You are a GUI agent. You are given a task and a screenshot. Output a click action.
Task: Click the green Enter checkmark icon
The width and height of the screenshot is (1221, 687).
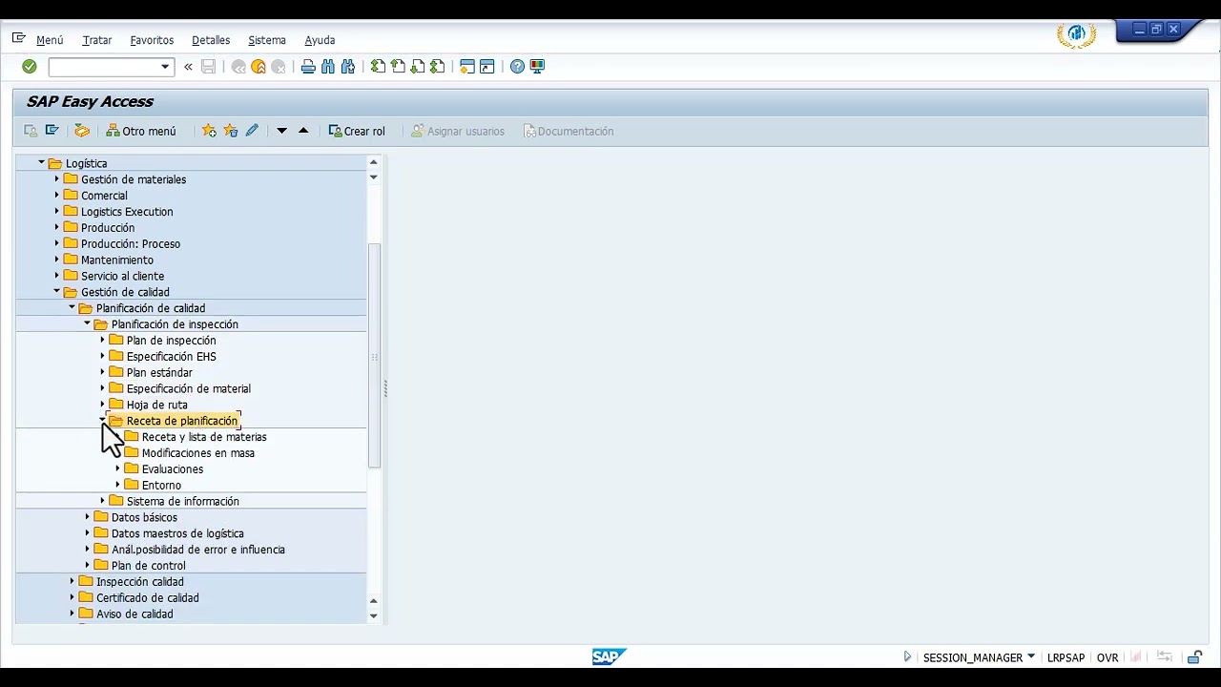coord(30,67)
